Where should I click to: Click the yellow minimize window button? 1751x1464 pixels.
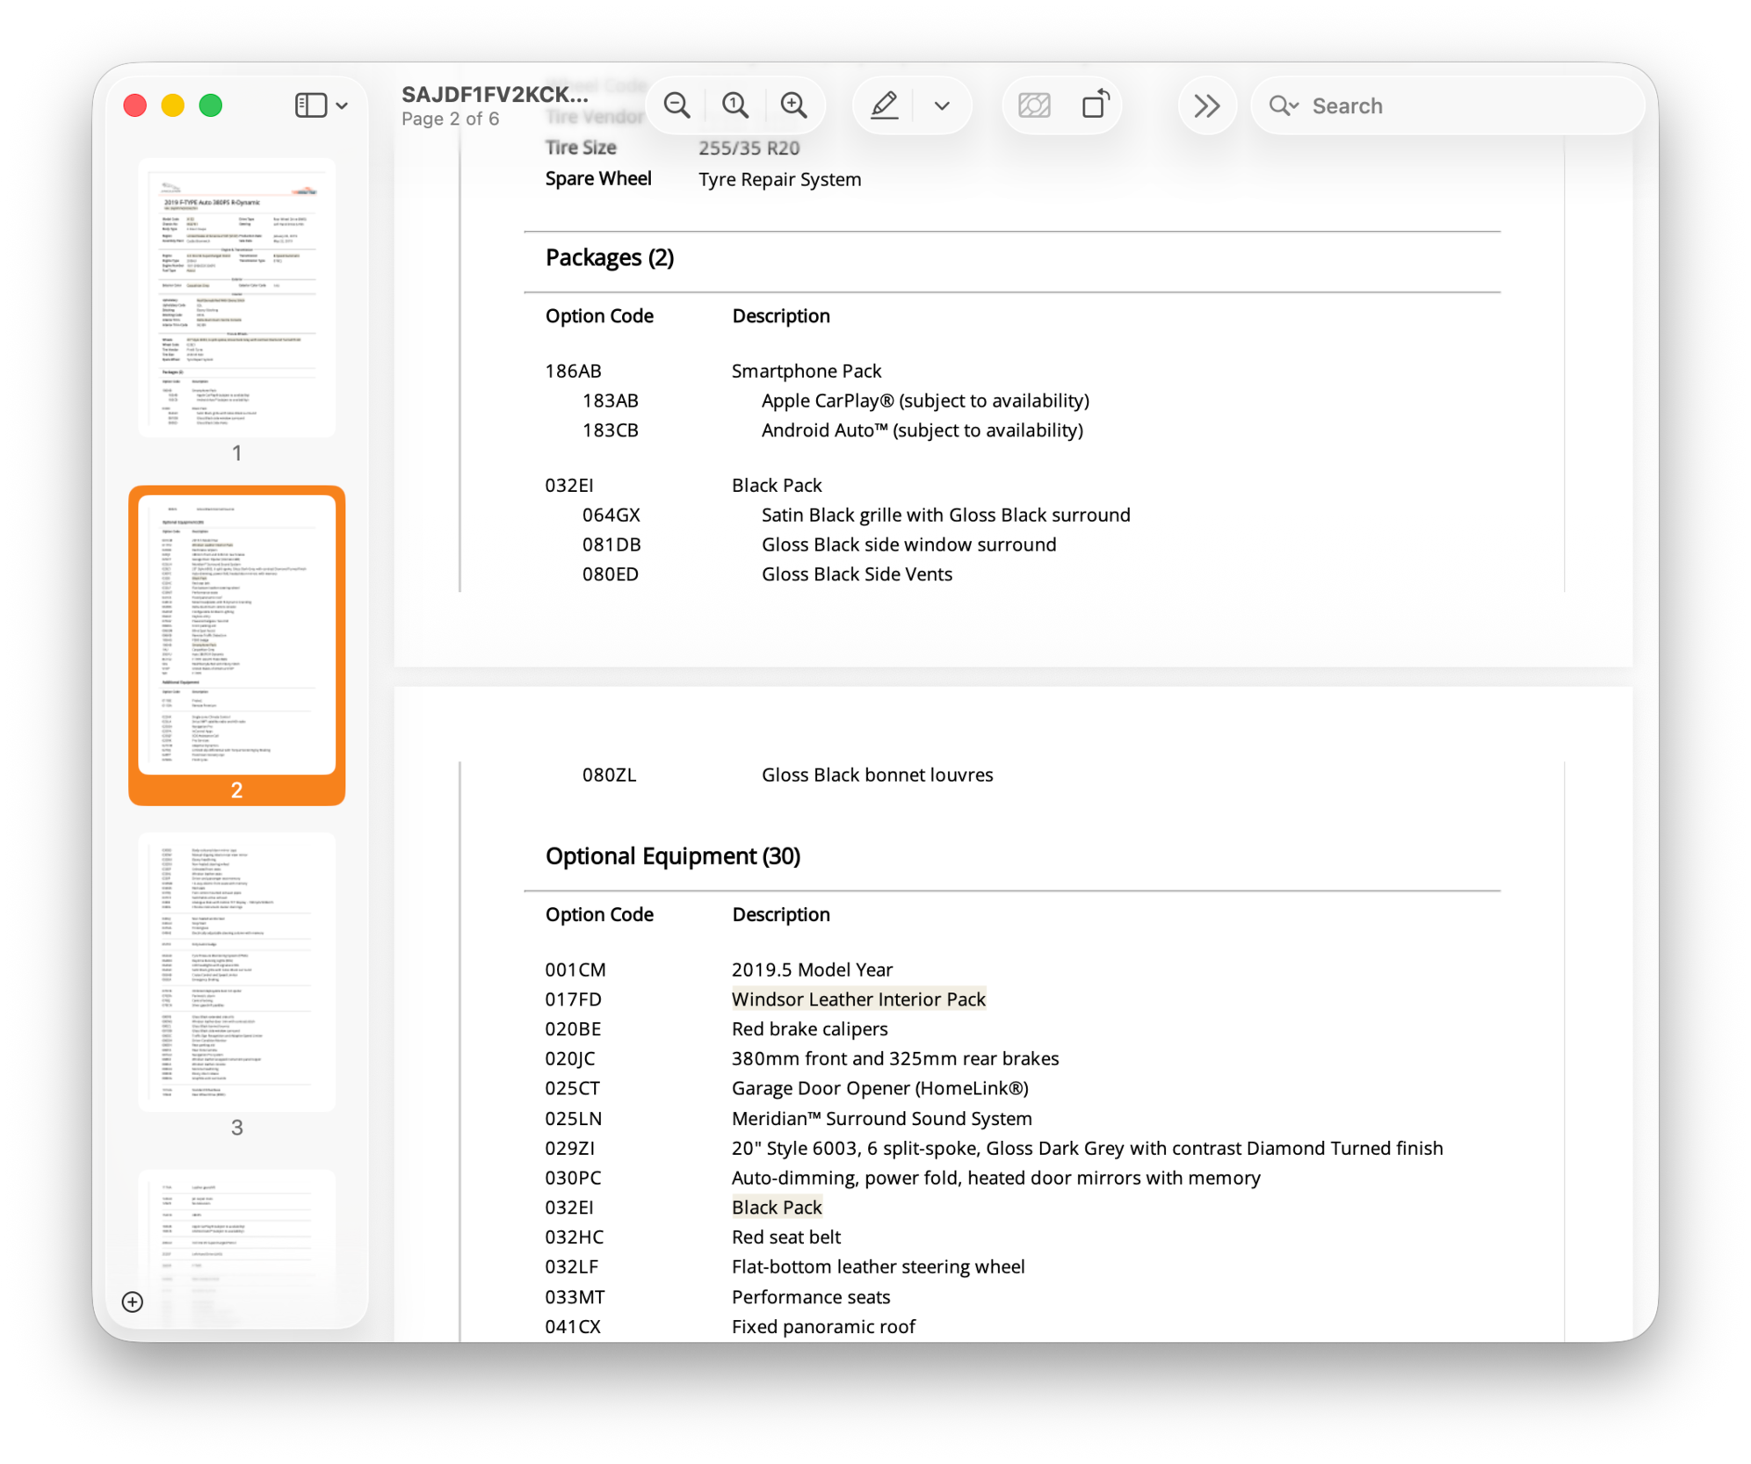pos(173,105)
